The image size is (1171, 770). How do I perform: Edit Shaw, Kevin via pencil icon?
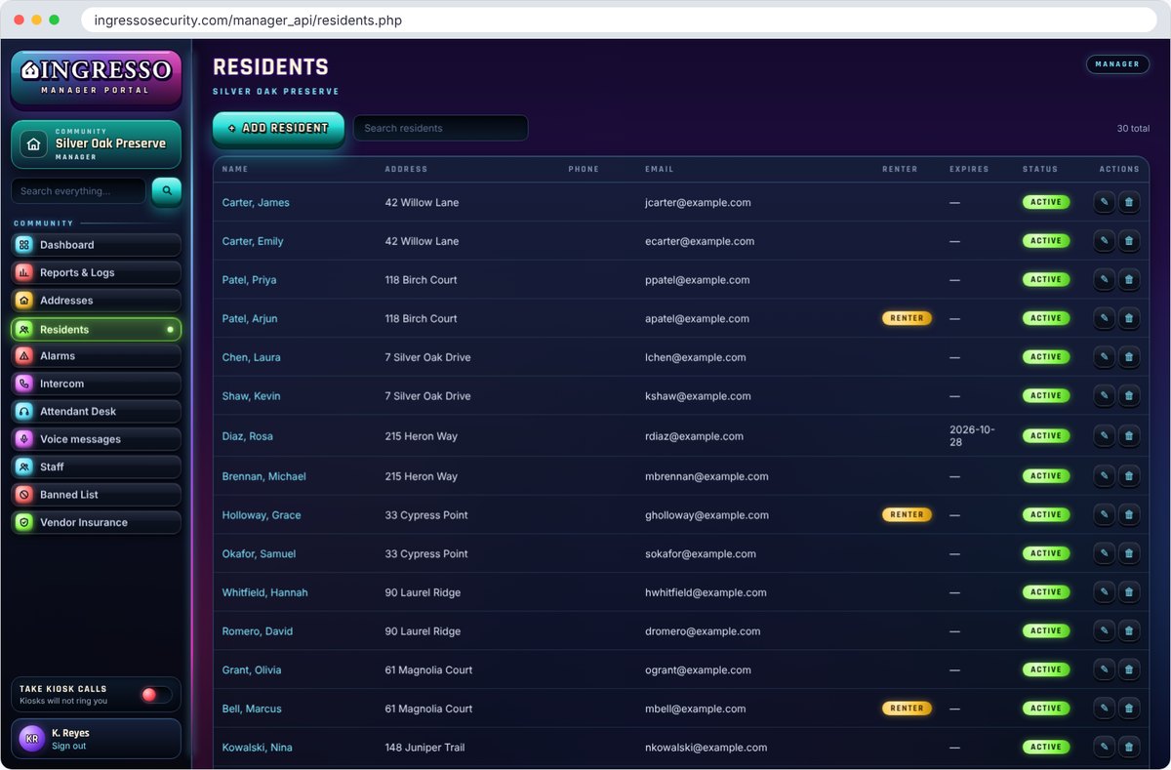pyautogui.click(x=1104, y=396)
